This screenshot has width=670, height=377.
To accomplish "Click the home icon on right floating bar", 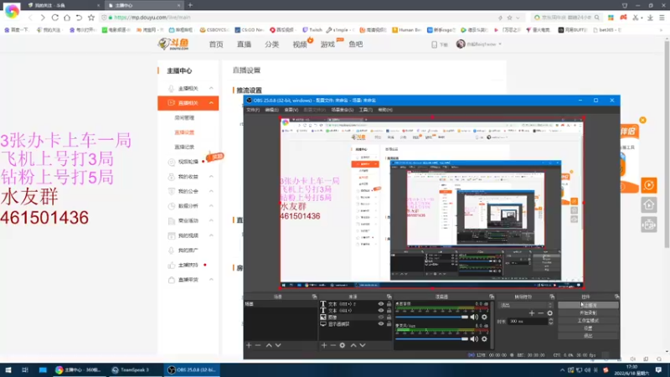I will coord(648,205).
